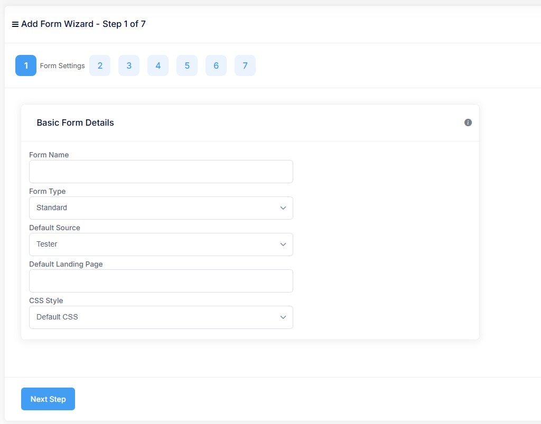Click the chevron on the CSS Style select

point(283,317)
